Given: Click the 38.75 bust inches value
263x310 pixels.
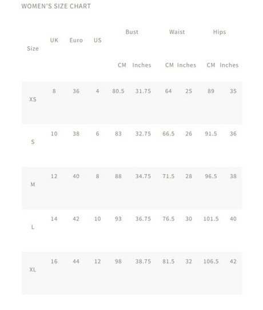Looking at the screenshot, I should pyautogui.click(x=143, y=261).
